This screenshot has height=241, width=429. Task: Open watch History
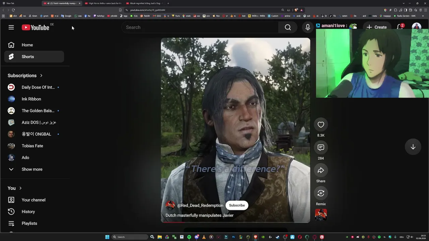[x=34, y=212]
